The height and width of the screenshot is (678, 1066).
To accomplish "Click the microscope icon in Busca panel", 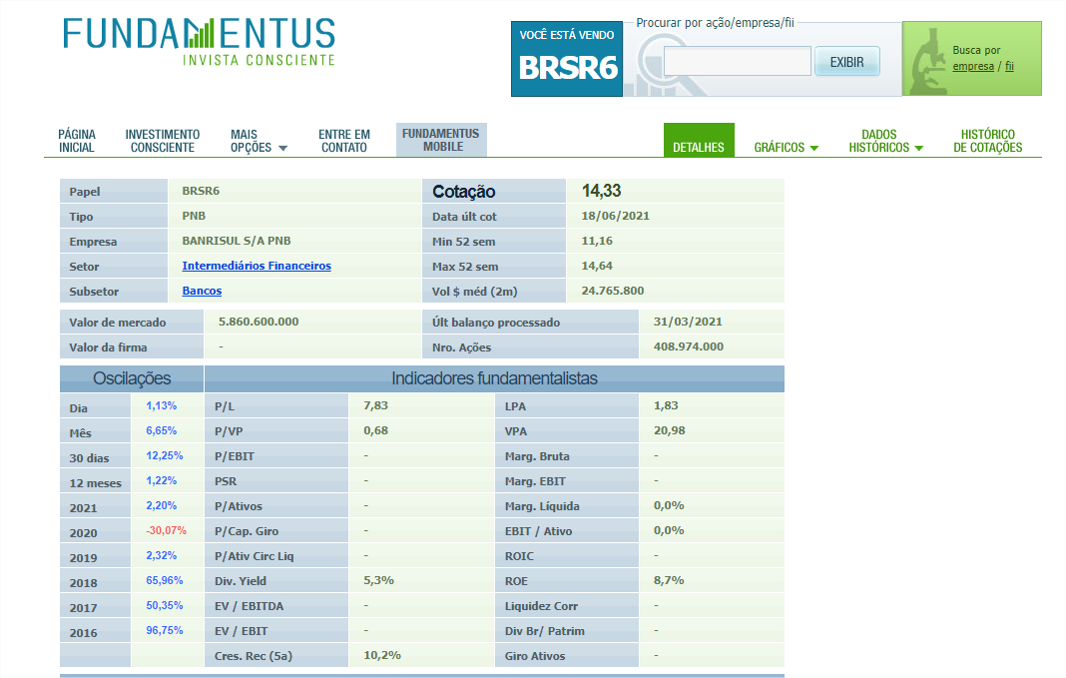I will (926, 61).
